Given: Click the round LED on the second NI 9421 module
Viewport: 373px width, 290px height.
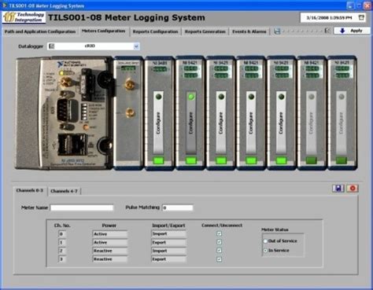Looking at the screenshot, I should 221,97.
